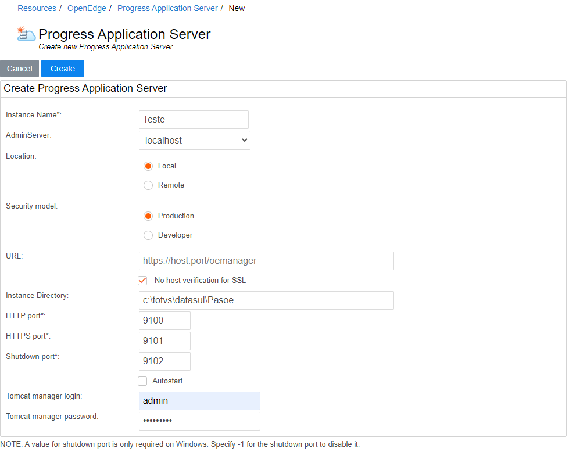
Task: Edit the Instance Directory field
Action: 266,300
